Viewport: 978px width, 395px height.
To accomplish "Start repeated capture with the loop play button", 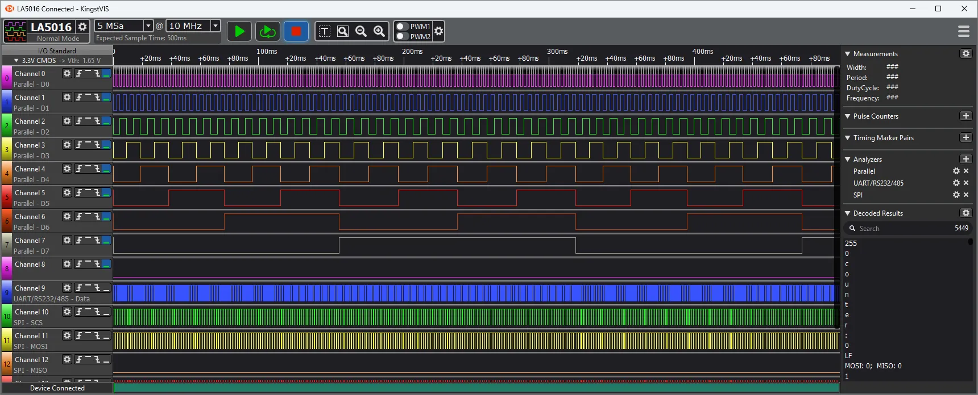I will 267,31.
